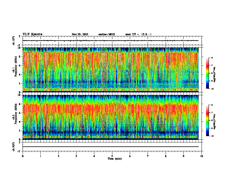Click the time-axis tick label "4"

94,156
